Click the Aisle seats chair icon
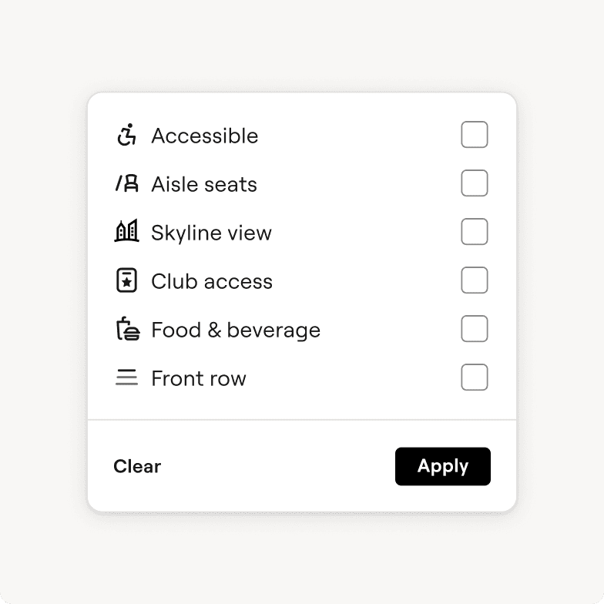Viewport: 604px width, 604px height. coord(126,183)
